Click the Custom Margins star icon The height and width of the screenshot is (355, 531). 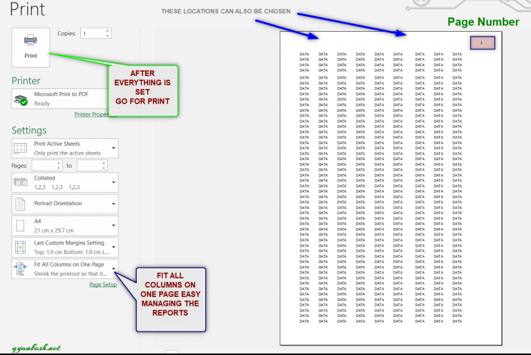click(20, 247)
